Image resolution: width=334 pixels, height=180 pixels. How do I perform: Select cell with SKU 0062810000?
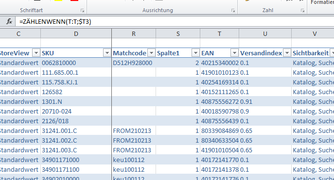click(76, 63)
